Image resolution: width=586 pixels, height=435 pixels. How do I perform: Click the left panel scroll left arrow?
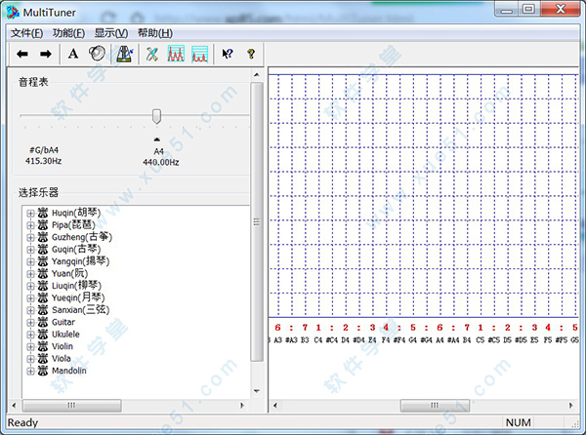[15, 405]
